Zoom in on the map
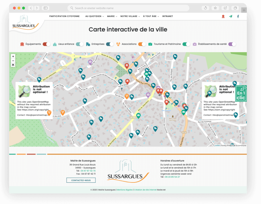The image size is (261, 204). pos(13,56)
